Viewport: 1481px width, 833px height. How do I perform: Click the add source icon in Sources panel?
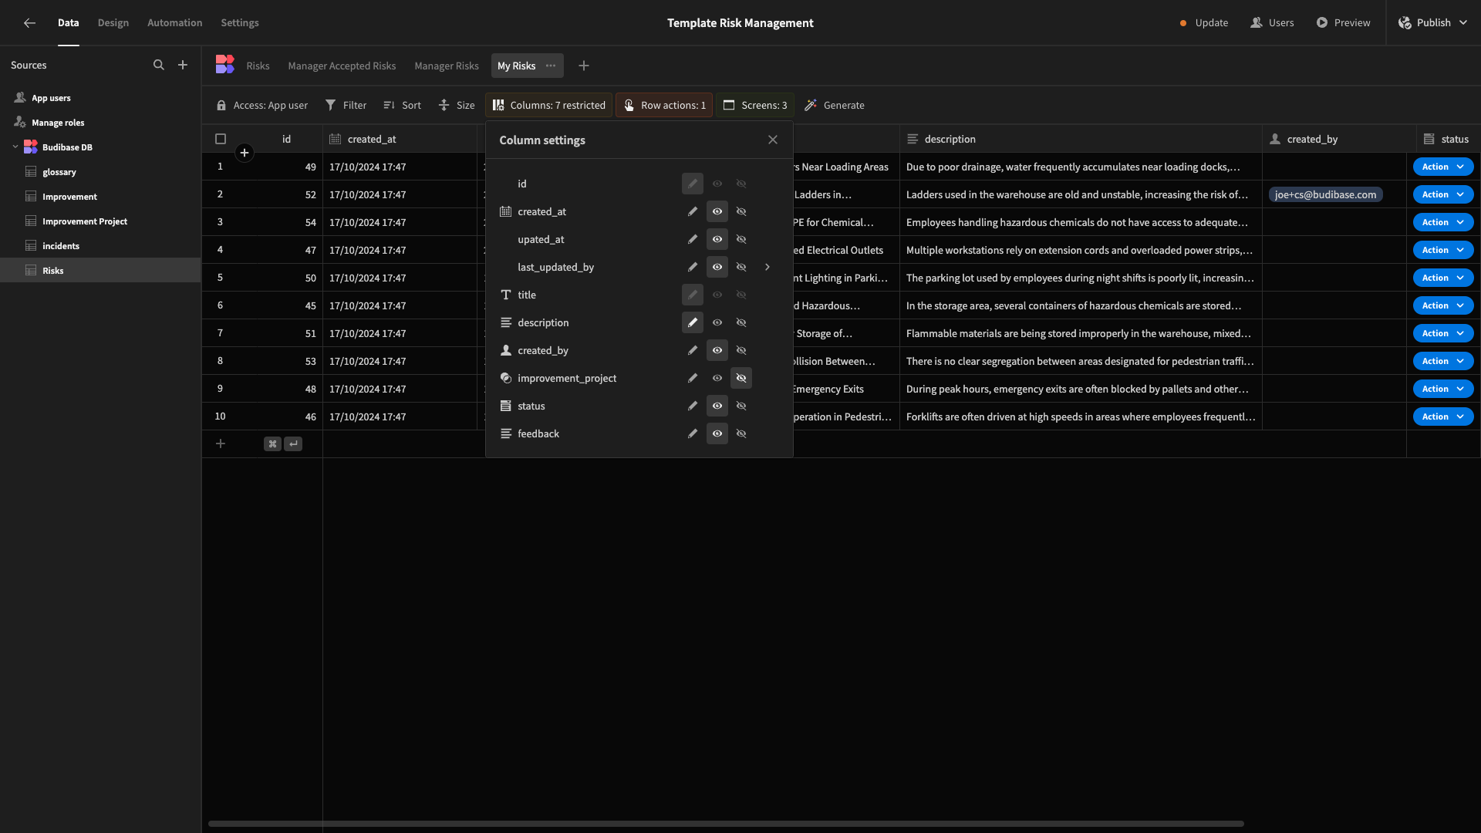[x=183, y=64]
